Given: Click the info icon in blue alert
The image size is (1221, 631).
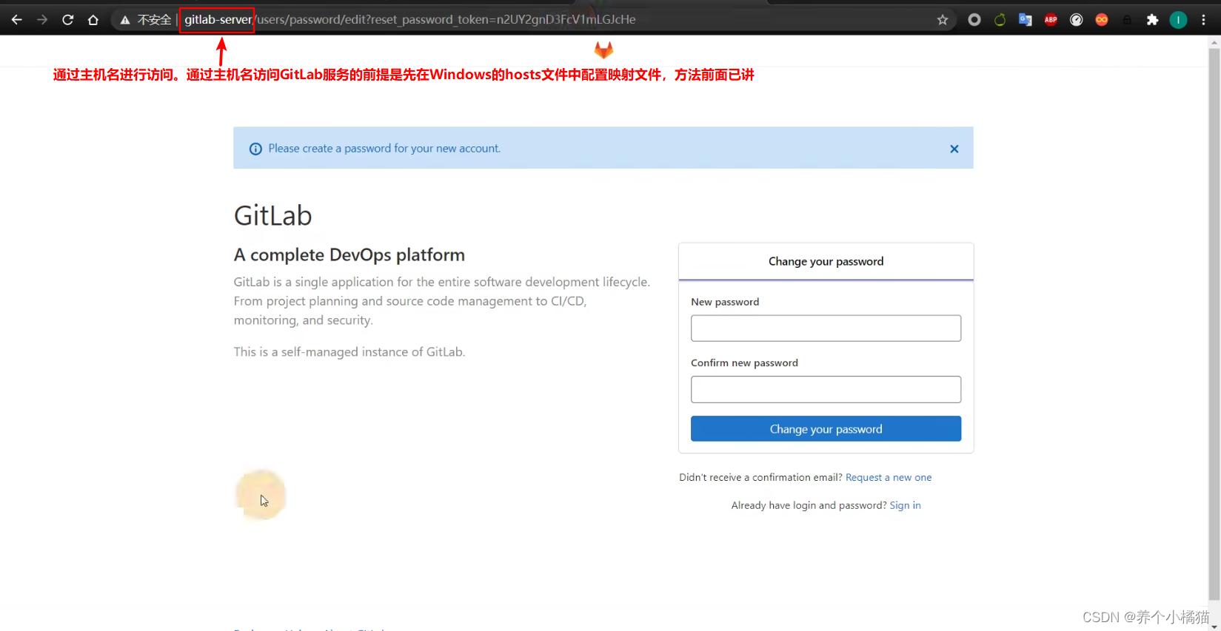Looking at the screenshot, I should click(x=255, y=149).
